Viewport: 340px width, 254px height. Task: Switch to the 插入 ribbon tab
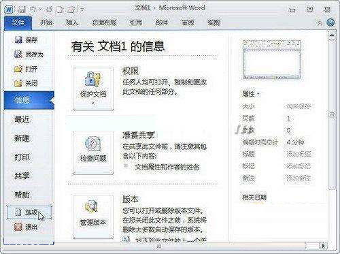click(x=72, y=22)
